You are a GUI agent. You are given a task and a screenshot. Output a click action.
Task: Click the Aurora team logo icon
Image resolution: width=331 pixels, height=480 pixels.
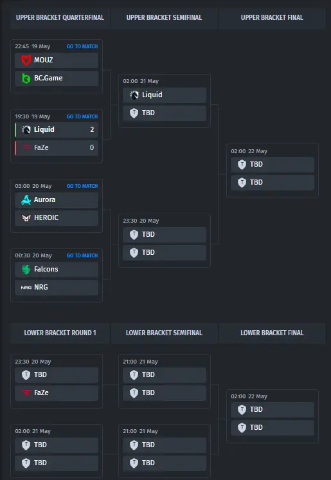(26, 200)
